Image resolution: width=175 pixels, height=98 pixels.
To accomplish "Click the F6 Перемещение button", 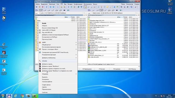I will pyautogui.click(x=87, y=69).
